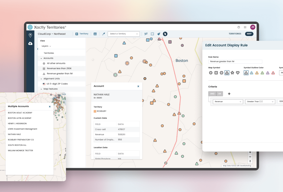
Task: Activate the dashed rectangle selection tool
Action: pos(152,34)
